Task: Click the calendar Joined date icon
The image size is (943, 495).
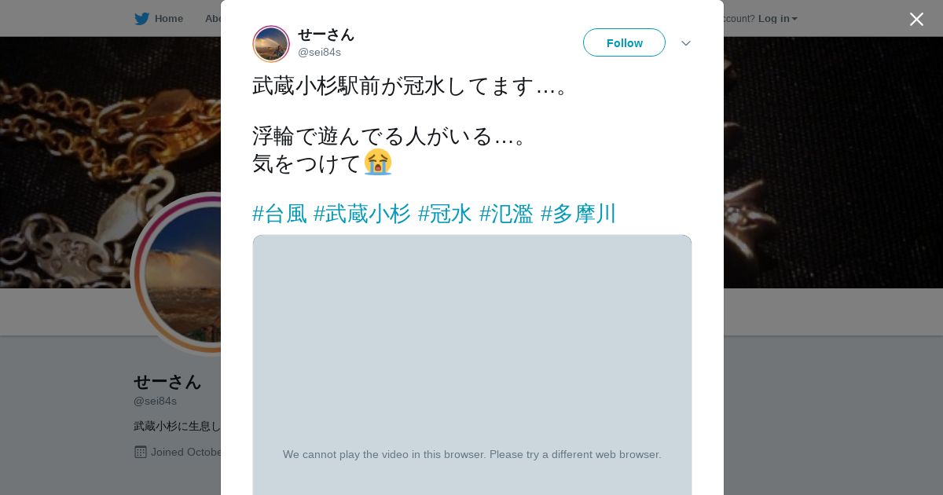Action: tap(141, 452)
